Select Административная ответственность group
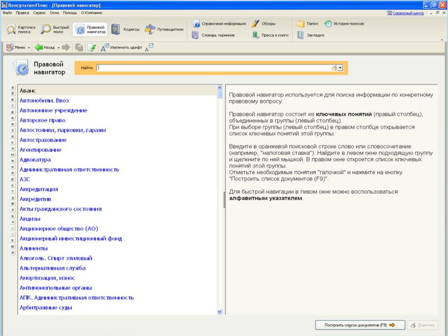 click(69, 169)
